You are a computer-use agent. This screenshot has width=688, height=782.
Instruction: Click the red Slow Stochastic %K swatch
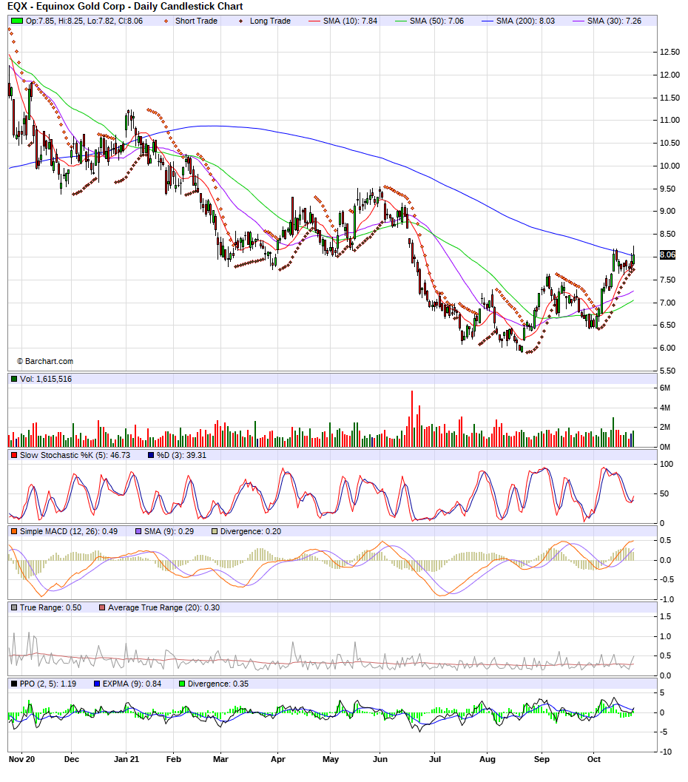click(14, 455)
